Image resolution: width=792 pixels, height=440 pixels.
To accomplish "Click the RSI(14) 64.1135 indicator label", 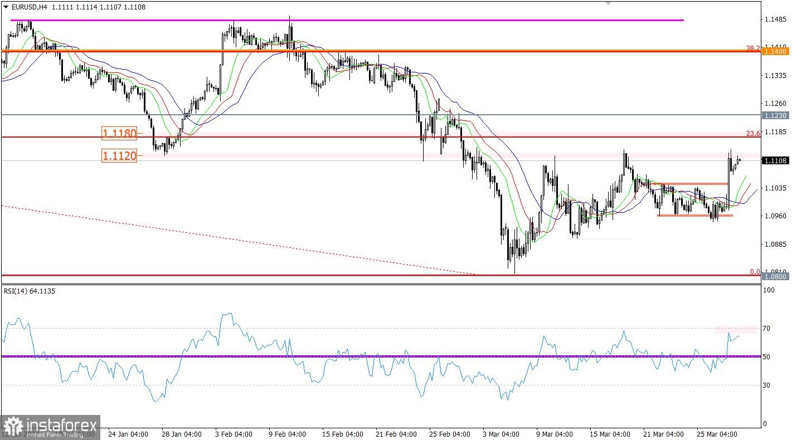I will [29, 291].
